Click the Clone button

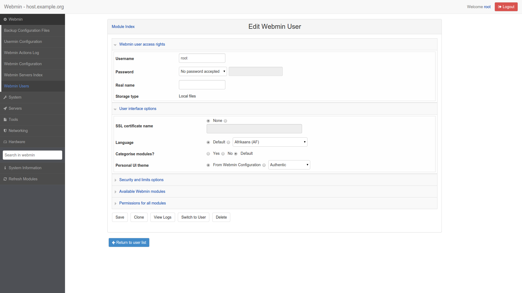[139, 217]
